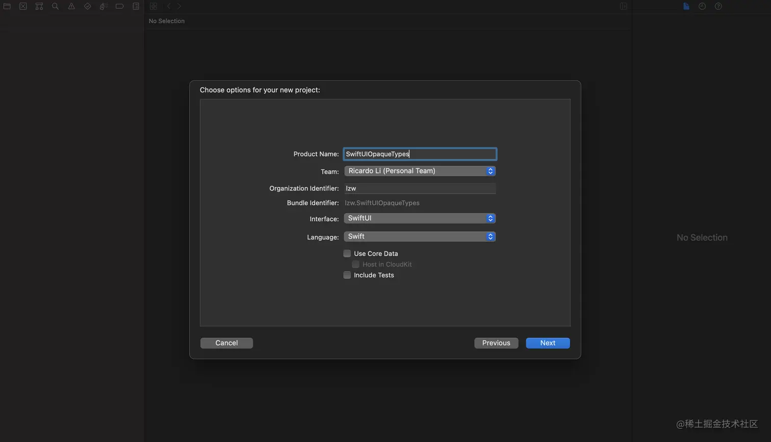This screenshot has width=771, height=442.
Task: Open the Project navigator folder icon
Action: [7, 6]
